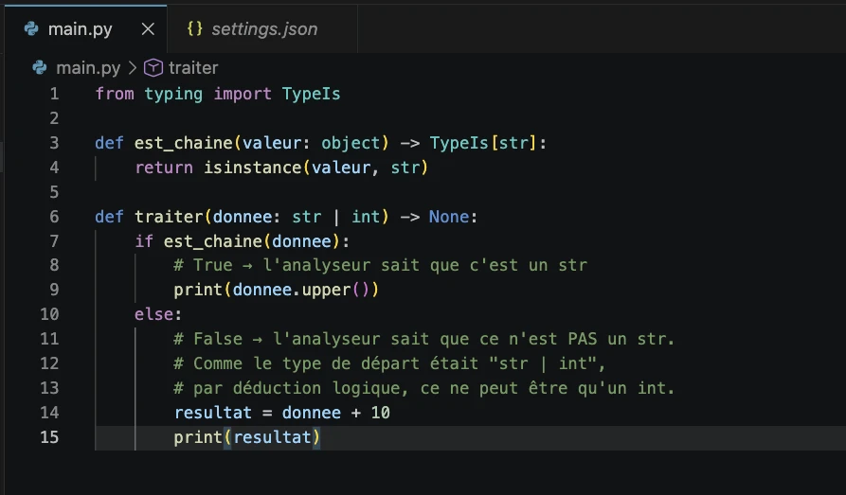Switch to the settings.json tab
The height and width of the screenshot is (495, 846).
coord(263,29)
